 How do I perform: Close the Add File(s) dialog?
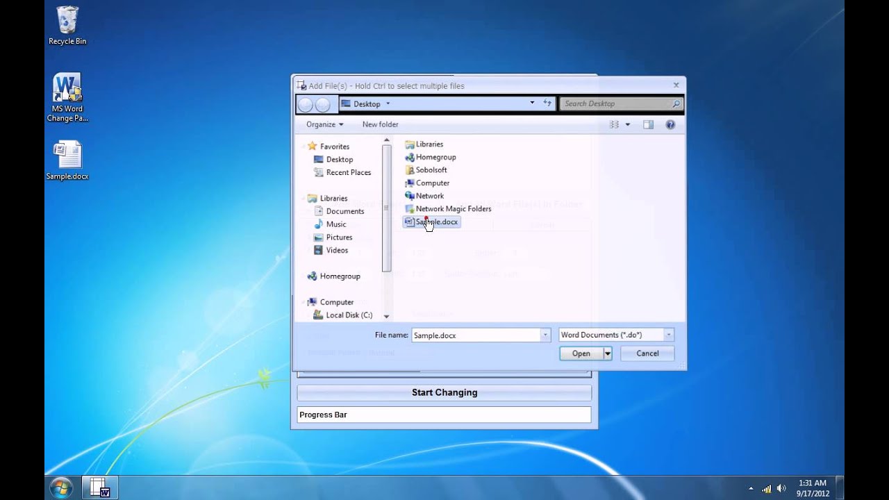click(676, 85)
